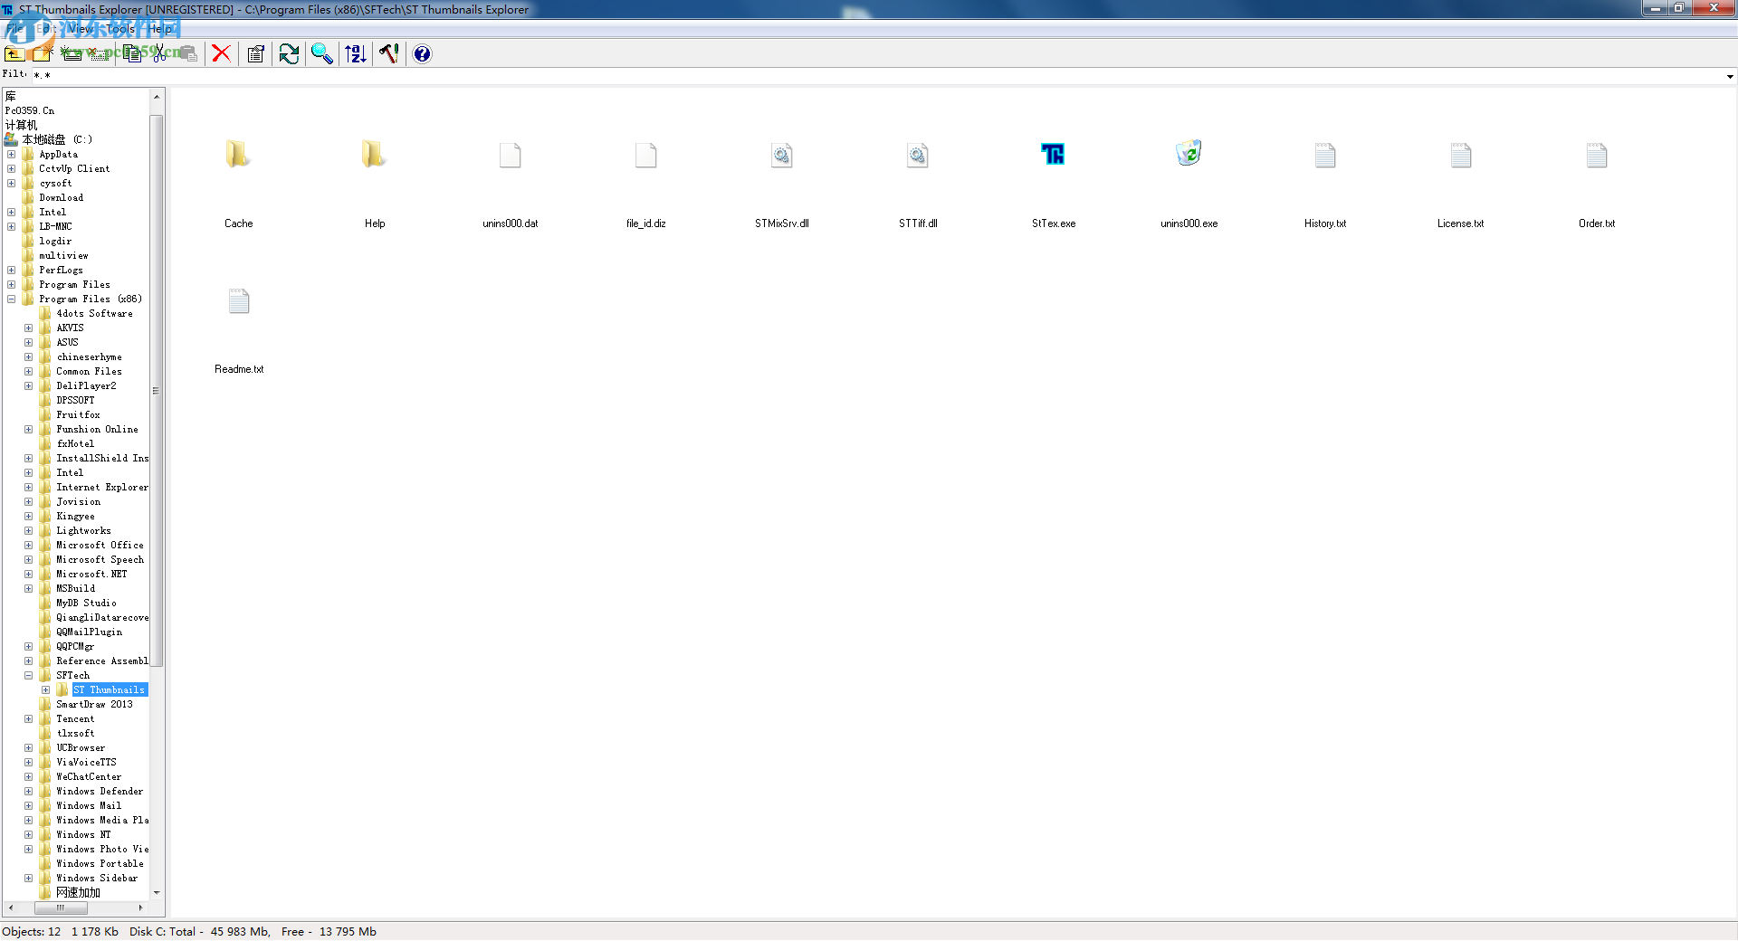Open the Tools menu
This screenshot has width=1738, height=941.
tap(120, 29)
